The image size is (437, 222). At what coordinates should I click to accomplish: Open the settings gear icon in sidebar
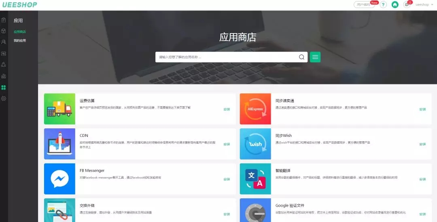pos(4,98)
